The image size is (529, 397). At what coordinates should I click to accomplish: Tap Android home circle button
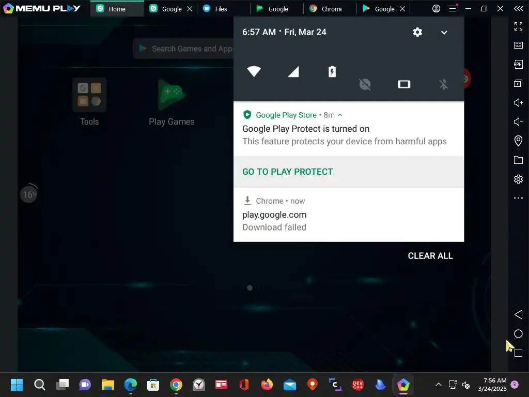tap(518, 334)
